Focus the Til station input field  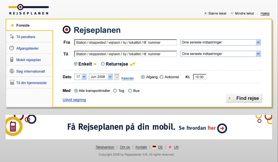[x=125, y=54]
